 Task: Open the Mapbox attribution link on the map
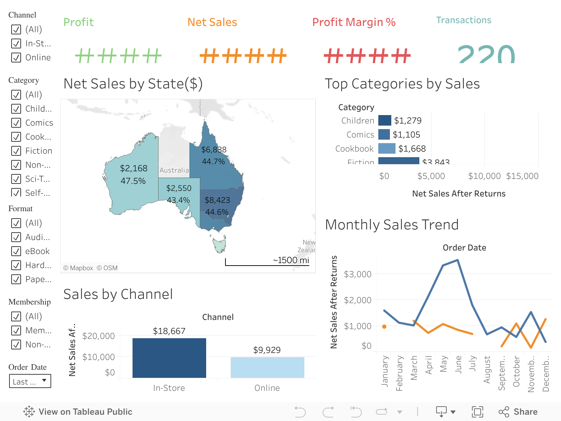pyautogui.click(x=78, y=268)
